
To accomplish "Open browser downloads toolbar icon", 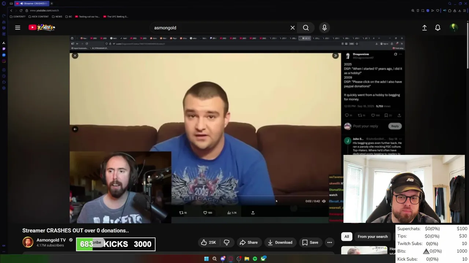I will coord(459,11).
